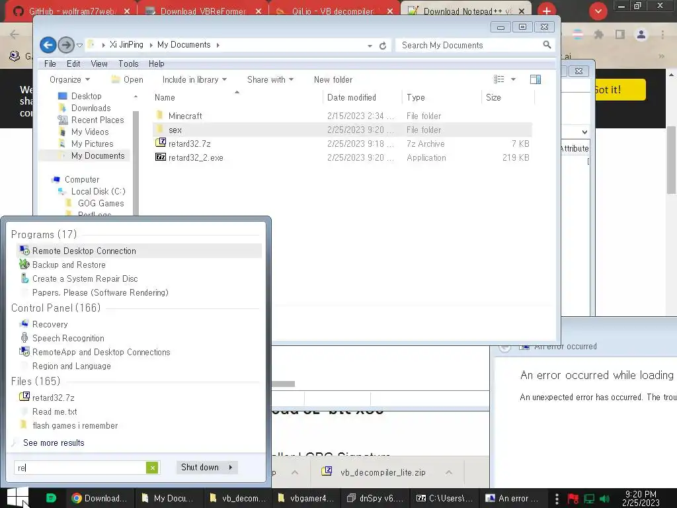Click the search magnifier icon in Explorer
The height and width of the screenshot is (508, 677).
[x=547, y=44]
